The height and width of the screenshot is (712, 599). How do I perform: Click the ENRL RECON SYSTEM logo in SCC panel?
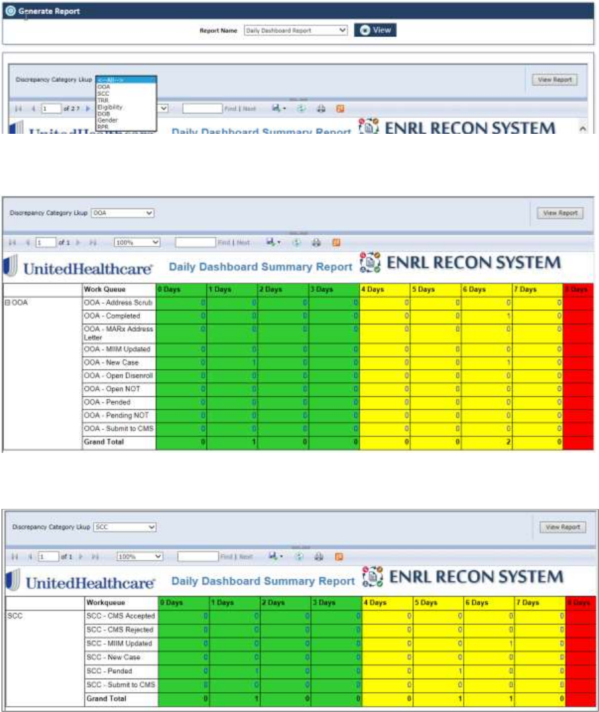pos(462,577)
